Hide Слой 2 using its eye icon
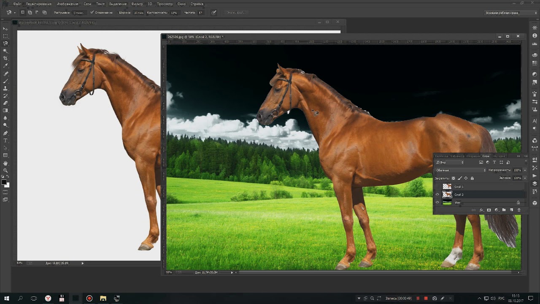This screenshot has height=304, width=540. point(437,195)
